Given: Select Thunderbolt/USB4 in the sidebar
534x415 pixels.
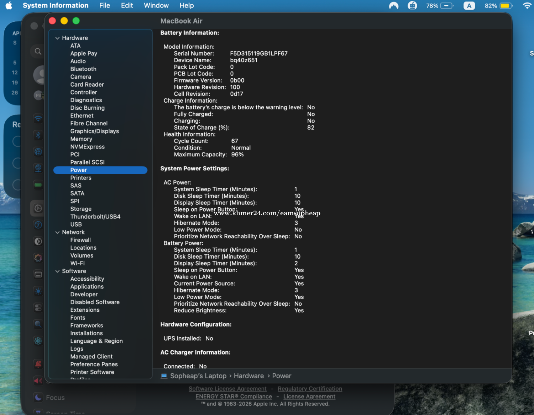Looking at the screenshot, I should [95, 217].
